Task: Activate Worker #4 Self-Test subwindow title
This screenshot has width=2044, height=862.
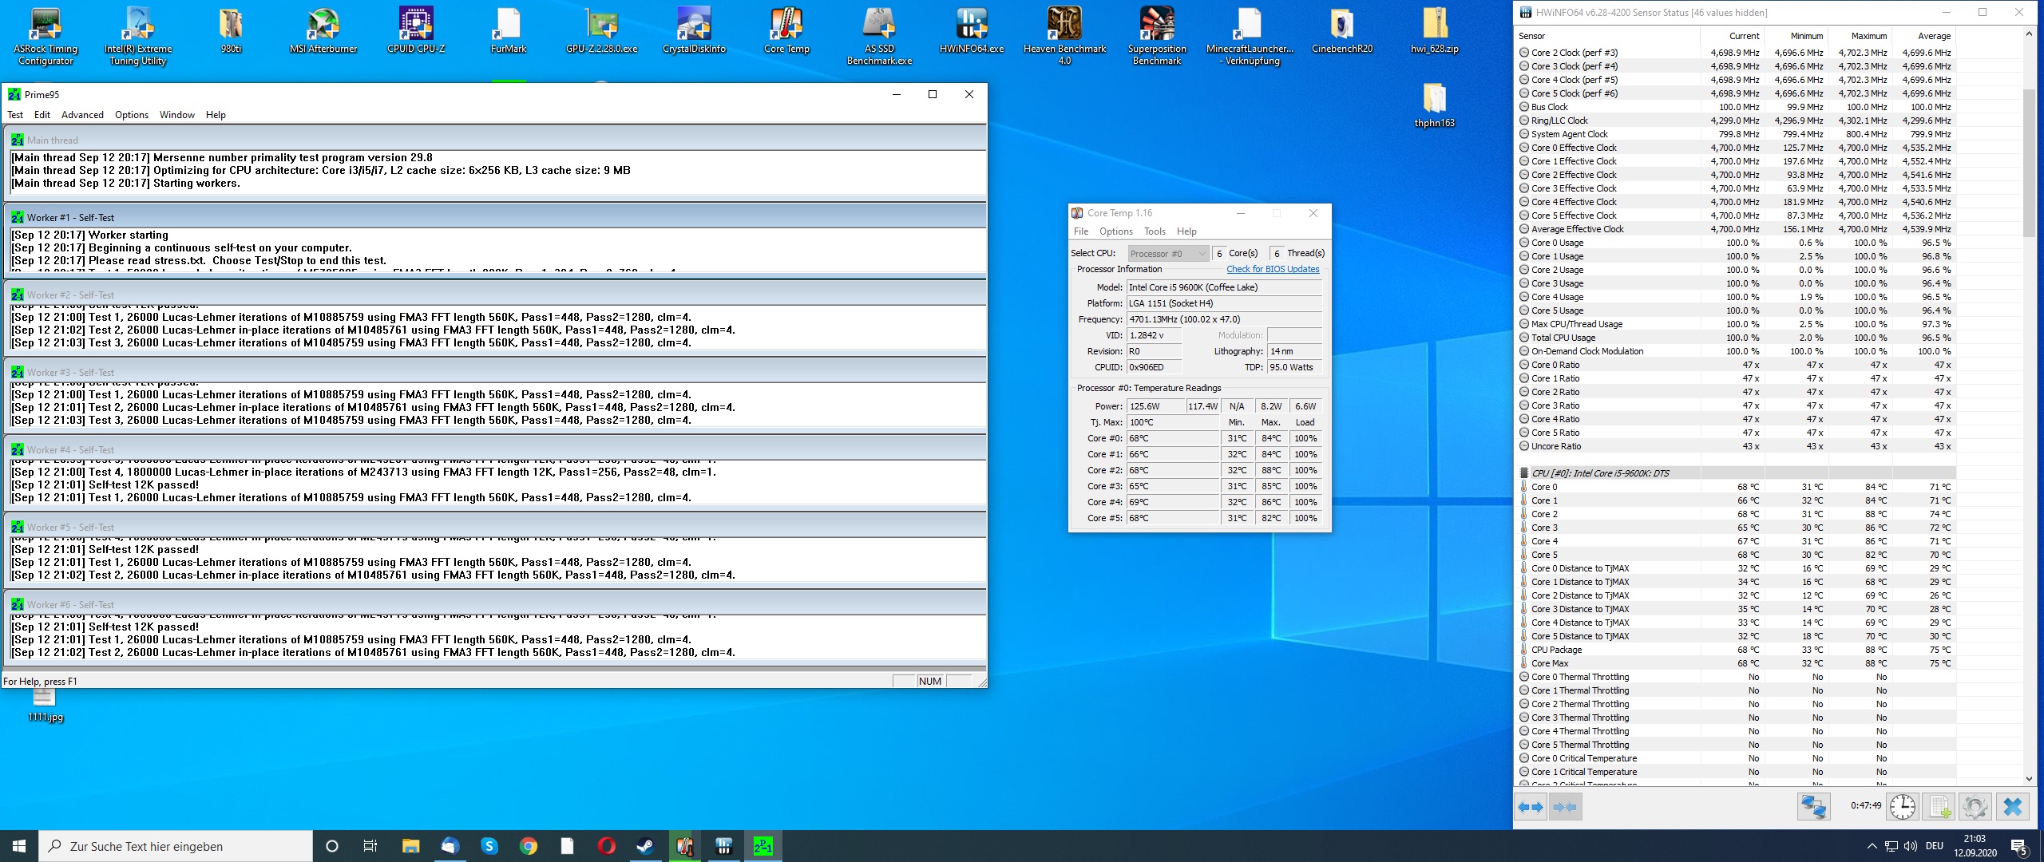Action: (x=495, y=449)
